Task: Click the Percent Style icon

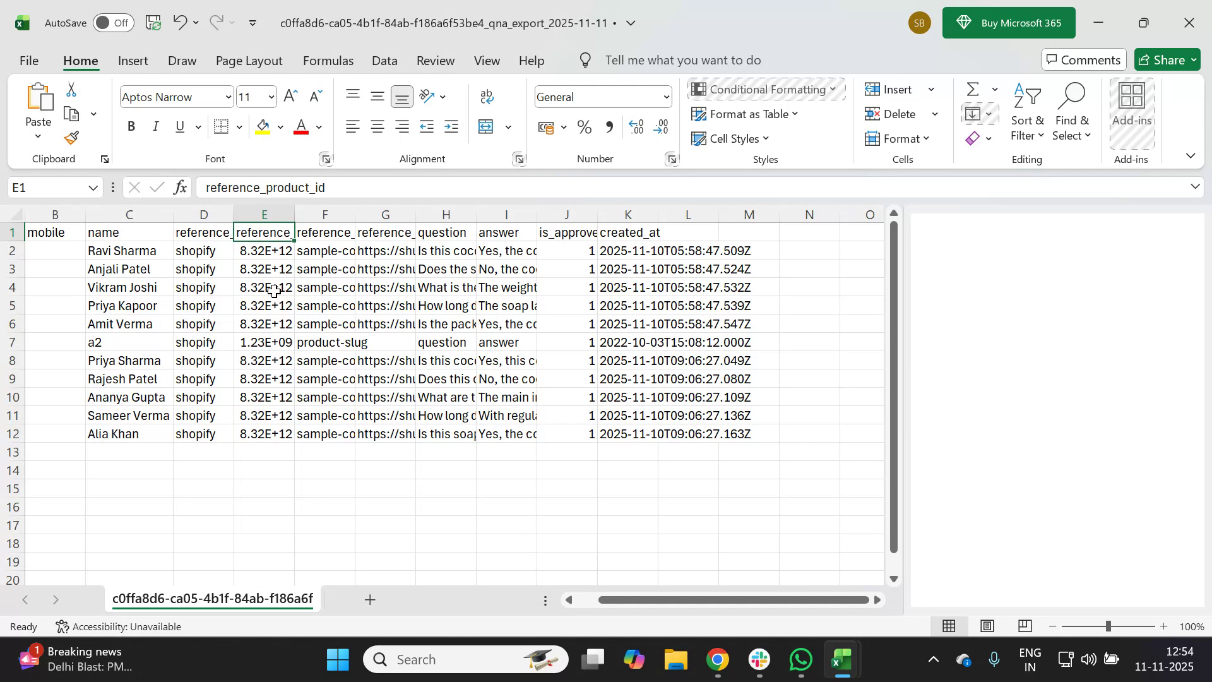Action: click(584, 126)
